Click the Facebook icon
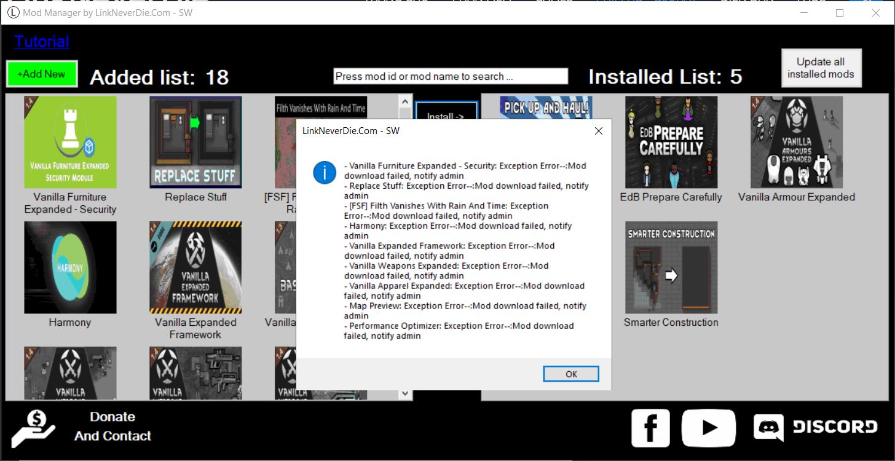895x461 pixels. 650,428
